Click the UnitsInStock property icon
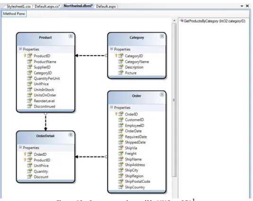The height and width of the screenshot is (201, 253). coord(29,89)
